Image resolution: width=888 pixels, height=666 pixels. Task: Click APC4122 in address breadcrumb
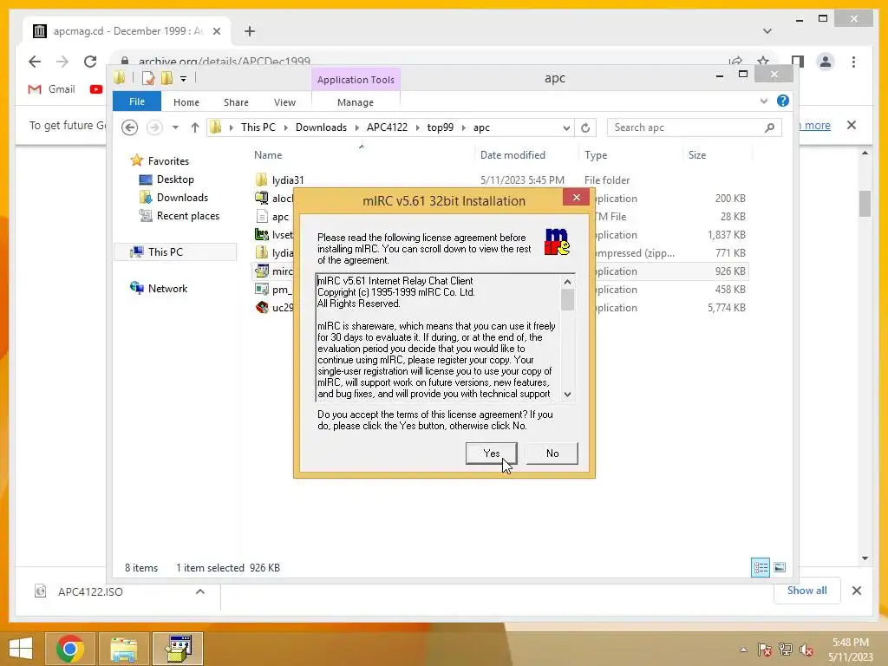(x=387, y=127)
